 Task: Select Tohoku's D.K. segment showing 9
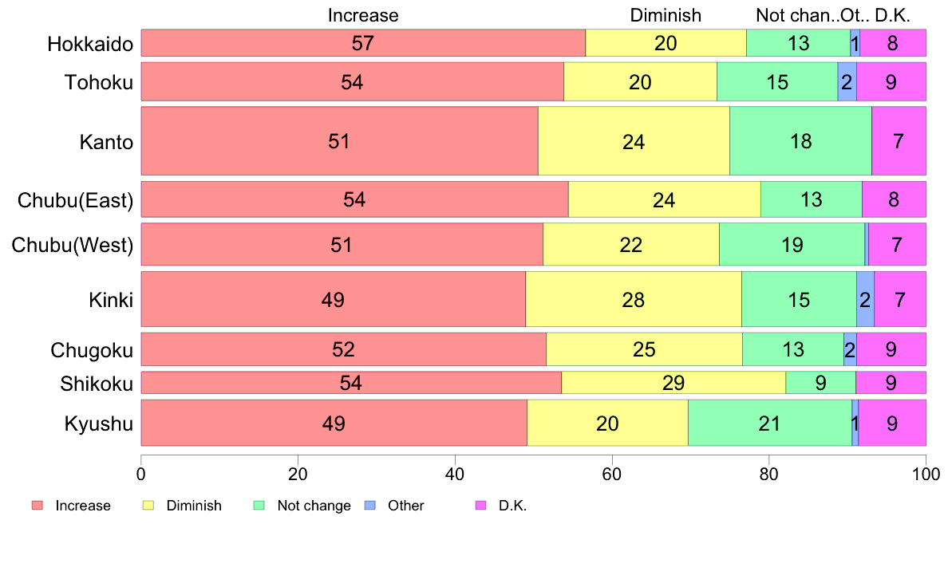click(x=891, y=81)
